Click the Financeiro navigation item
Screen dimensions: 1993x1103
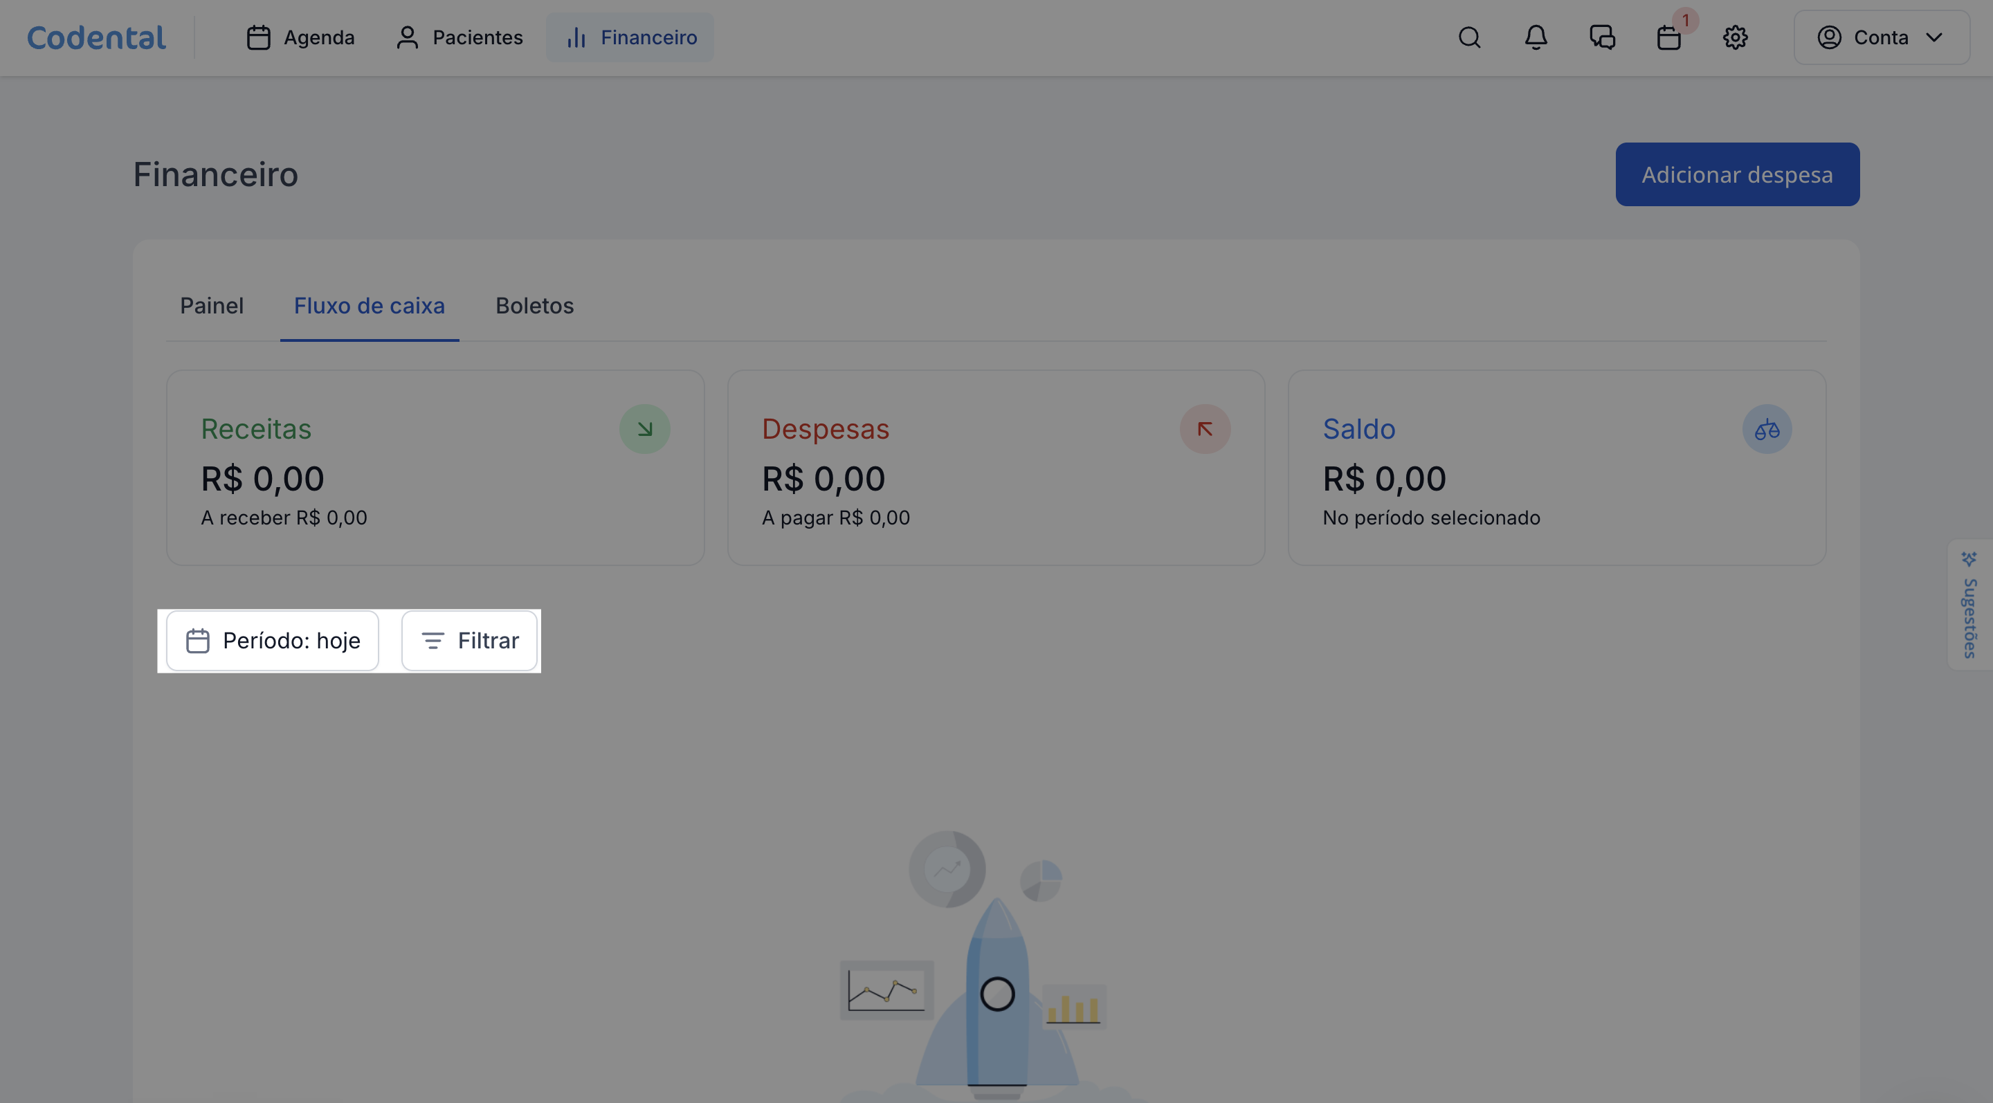click(x=630, y=37)
